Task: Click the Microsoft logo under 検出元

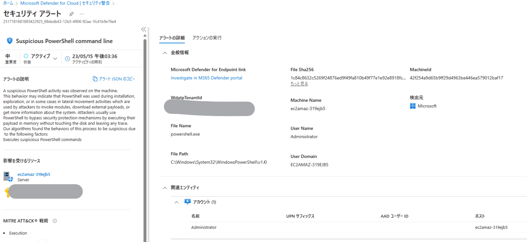Action: tap(413, 106)
